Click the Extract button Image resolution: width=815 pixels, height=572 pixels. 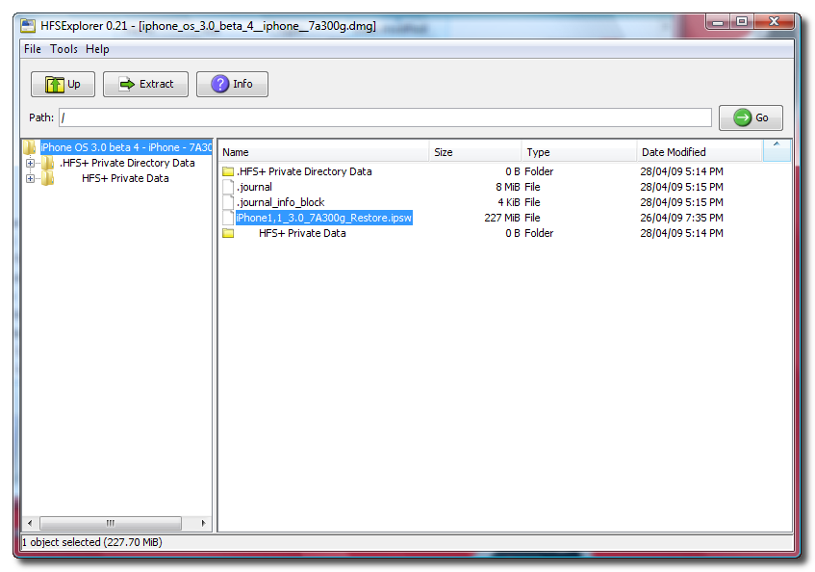pos(145,84)
